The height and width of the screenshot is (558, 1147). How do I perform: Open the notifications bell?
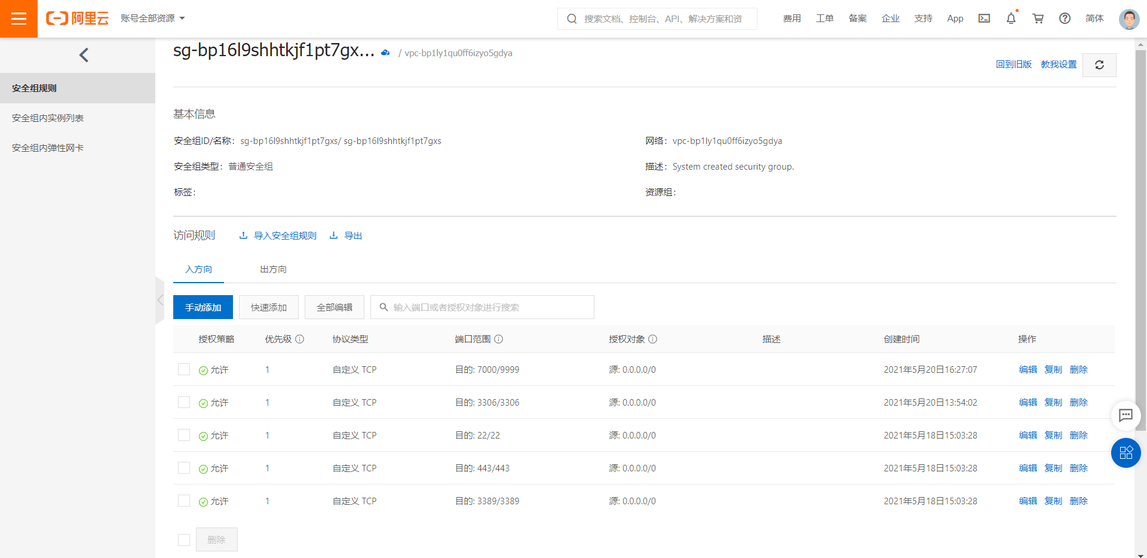[1011, 19]
